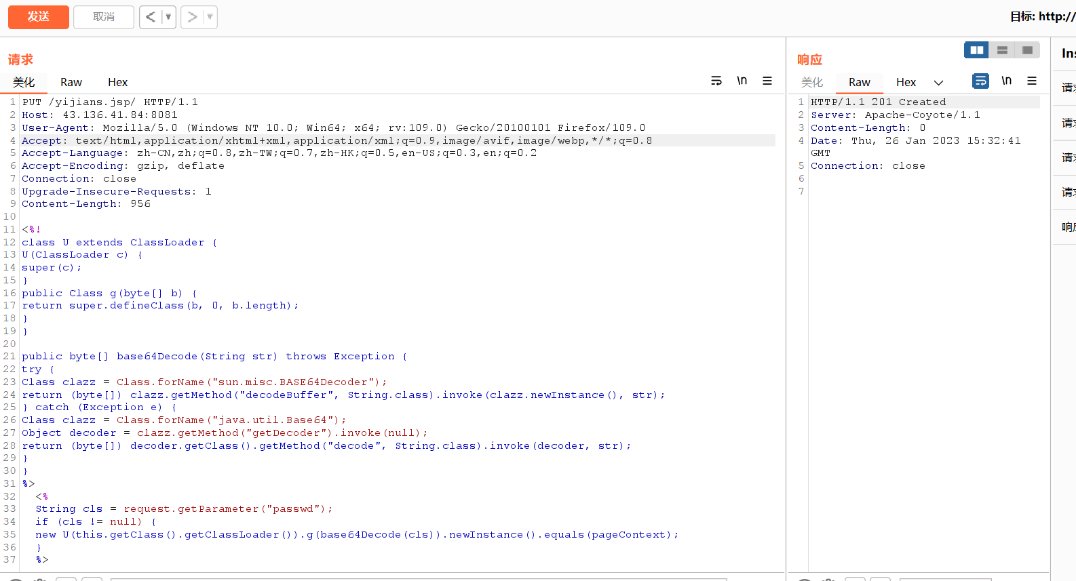Toggle \n non-printable characters in response panel
Screen dimensions: 1076x581
point(1007,81)
